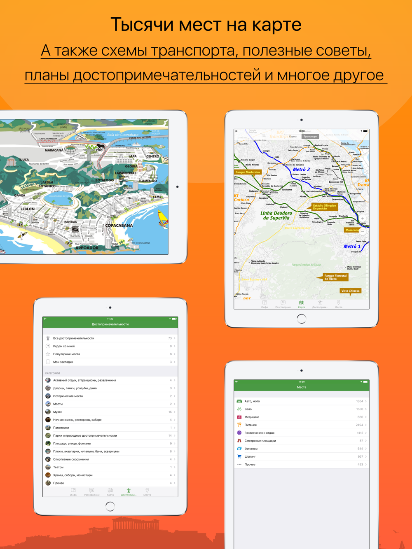The height and width of the screenshot is (549, 412).
Task: Open the Инфо tab on the transport map screen
Action: pyautogui.click(x=265, y=304)
